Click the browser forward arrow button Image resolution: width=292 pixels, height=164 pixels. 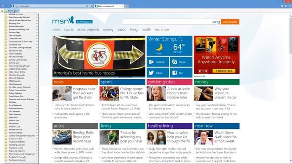(x=8, y=6)
